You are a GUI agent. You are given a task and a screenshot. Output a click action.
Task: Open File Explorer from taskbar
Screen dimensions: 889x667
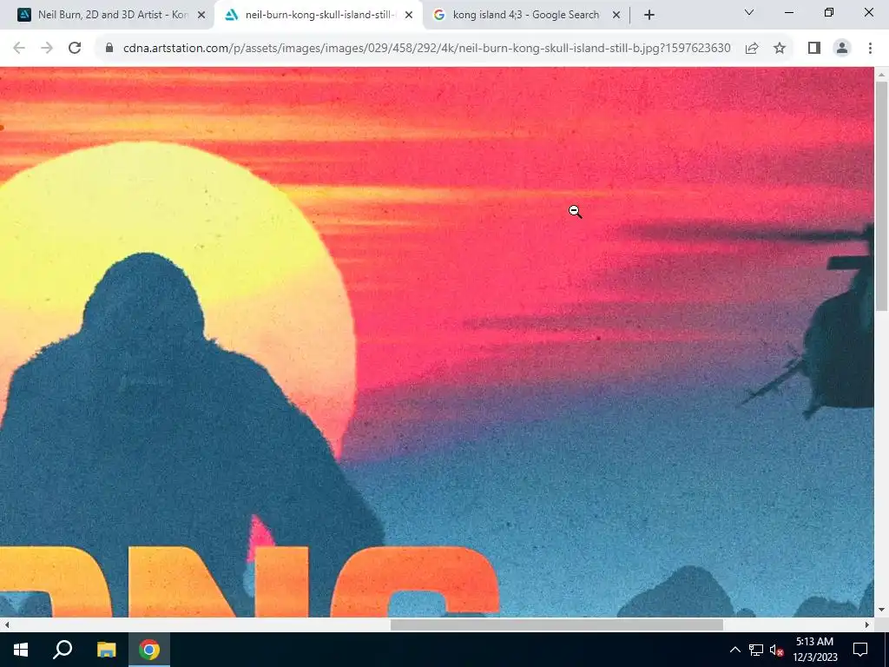pos(106,650)
